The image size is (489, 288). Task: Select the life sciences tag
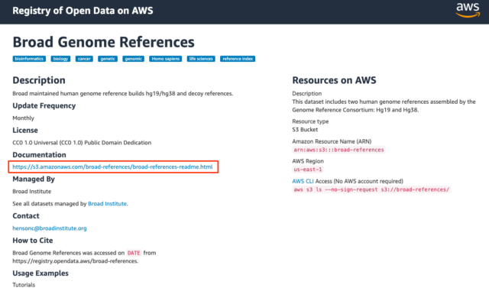(201, 59)
